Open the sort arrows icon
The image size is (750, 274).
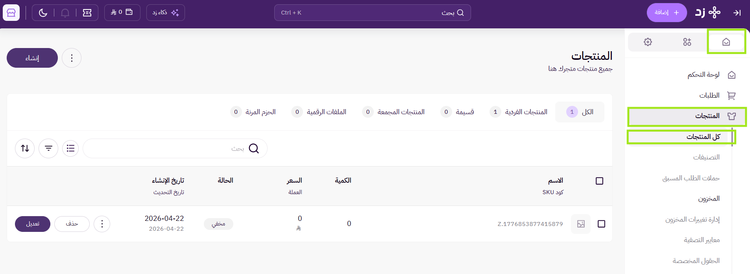point(25,148)
